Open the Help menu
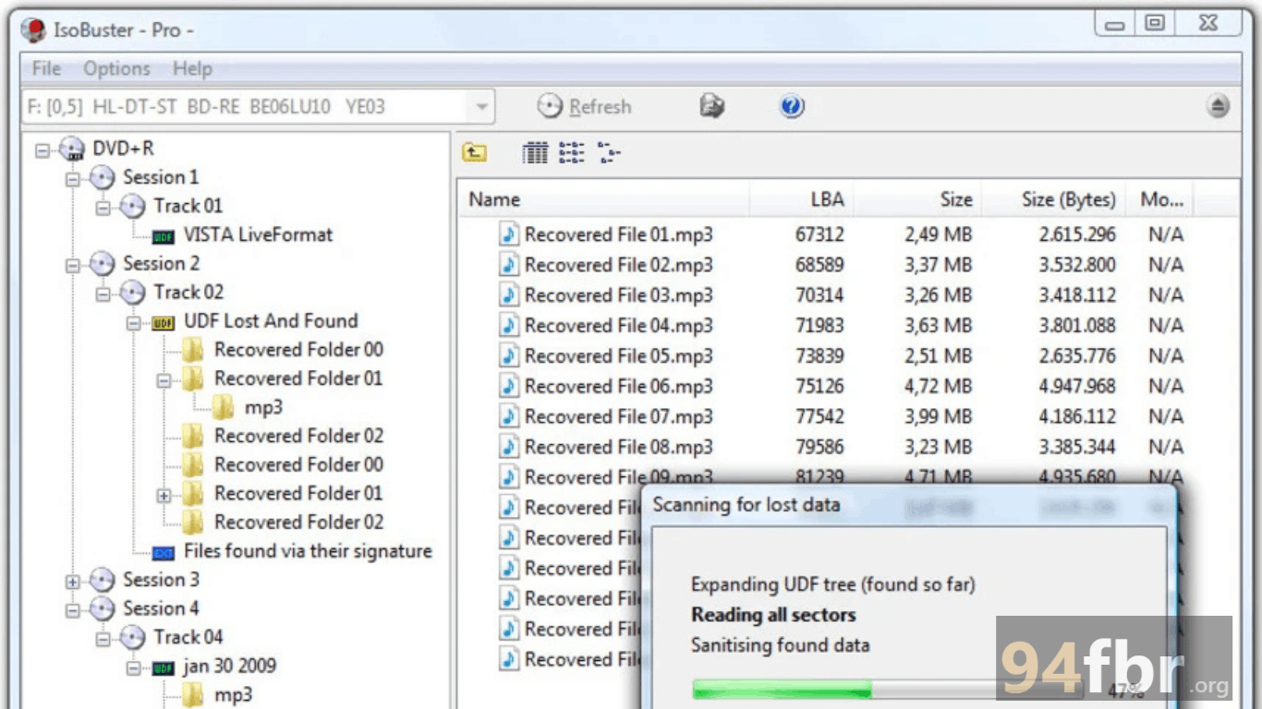This screenshot has width=1262, height=709. [x=192, y=68]
